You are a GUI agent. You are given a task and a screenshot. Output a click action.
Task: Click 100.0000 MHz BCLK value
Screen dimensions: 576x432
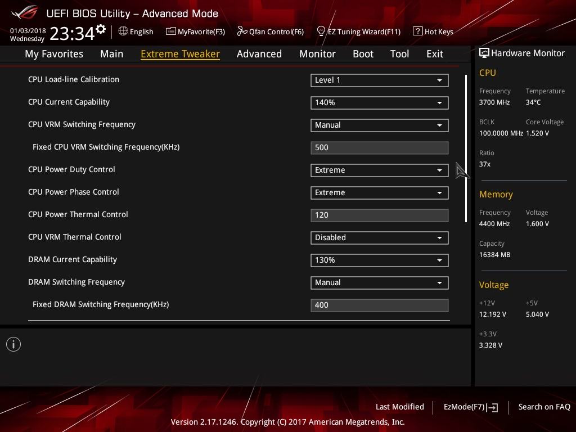click(501, 133)
